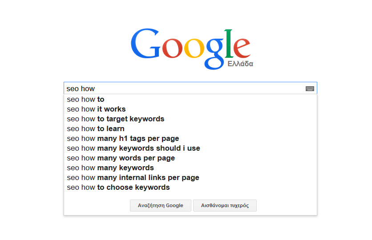Screen dimensions: 372x240
Task: Click the Ελλάδα label under the logo
Action: tap(240, 64)
